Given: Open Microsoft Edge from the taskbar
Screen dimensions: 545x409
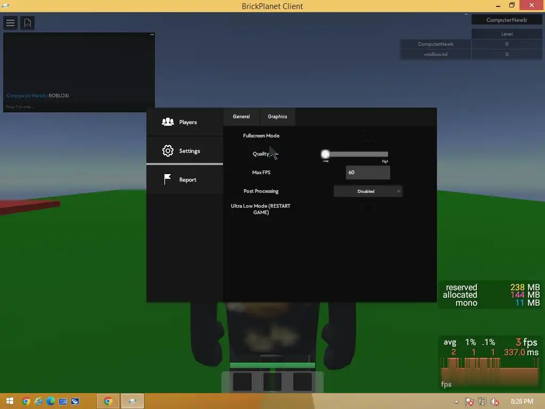Looking at the screenshot, I should coord(51,402).
